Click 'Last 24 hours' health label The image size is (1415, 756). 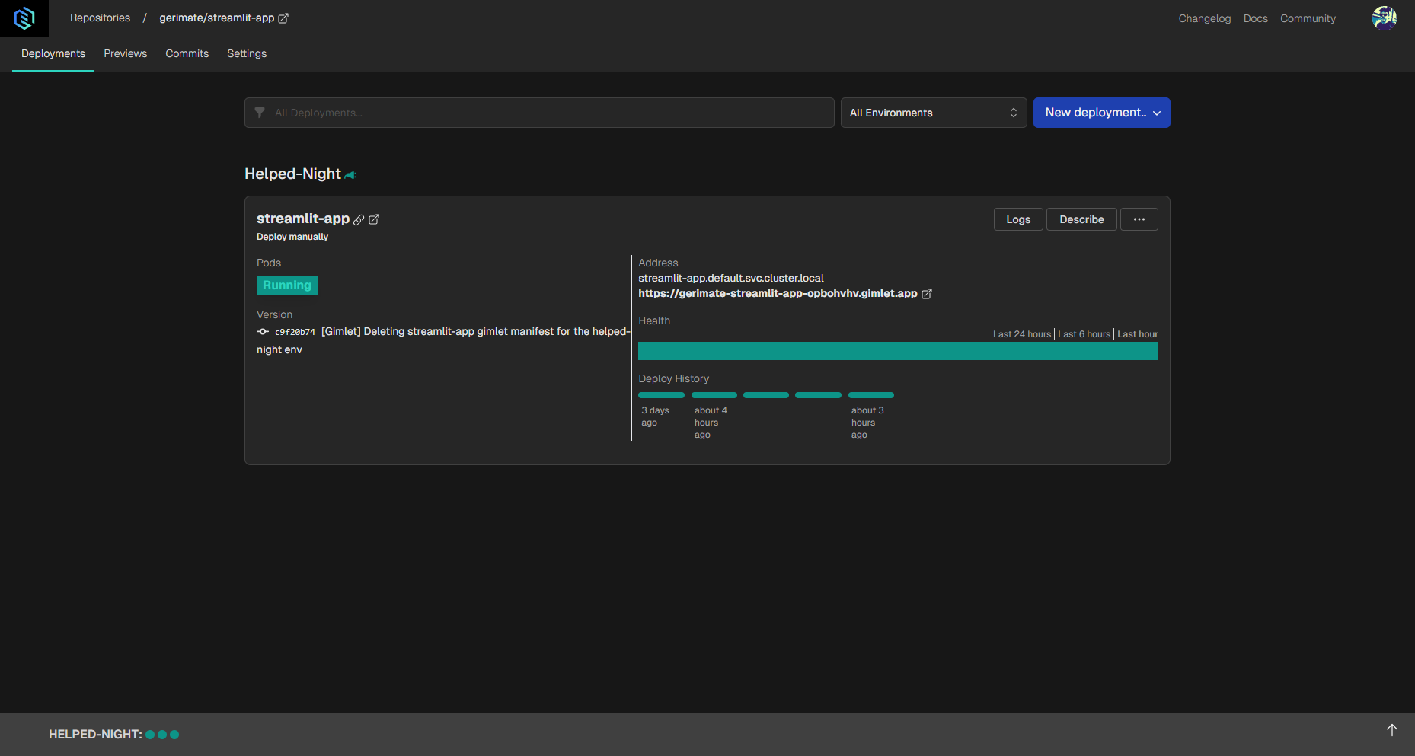coord(1022,334)
